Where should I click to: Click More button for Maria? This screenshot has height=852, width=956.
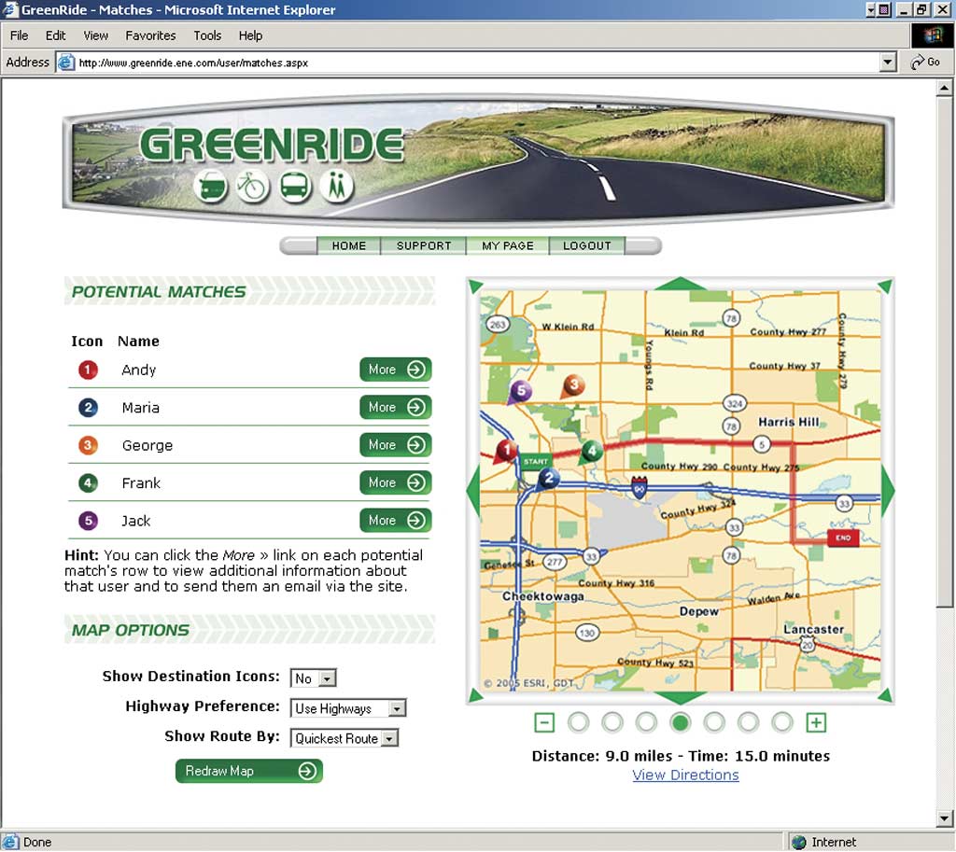(x=396, y=408)
